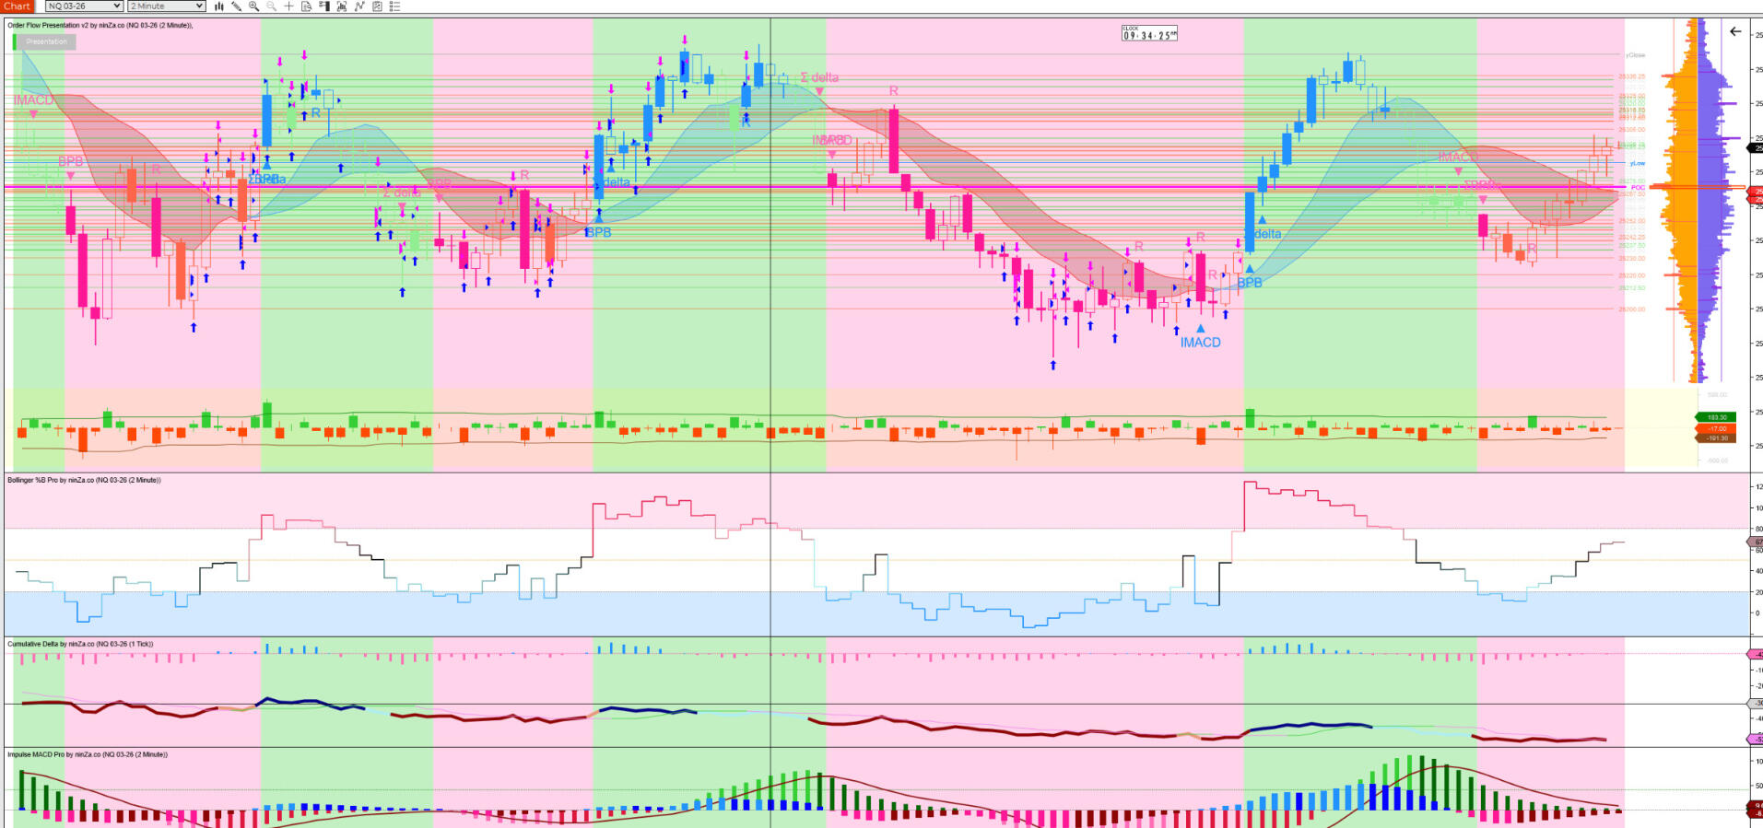Viewport: 1763px width, 828px height.
Task: Open the properties list icon
Action: (x=394, y=6)
